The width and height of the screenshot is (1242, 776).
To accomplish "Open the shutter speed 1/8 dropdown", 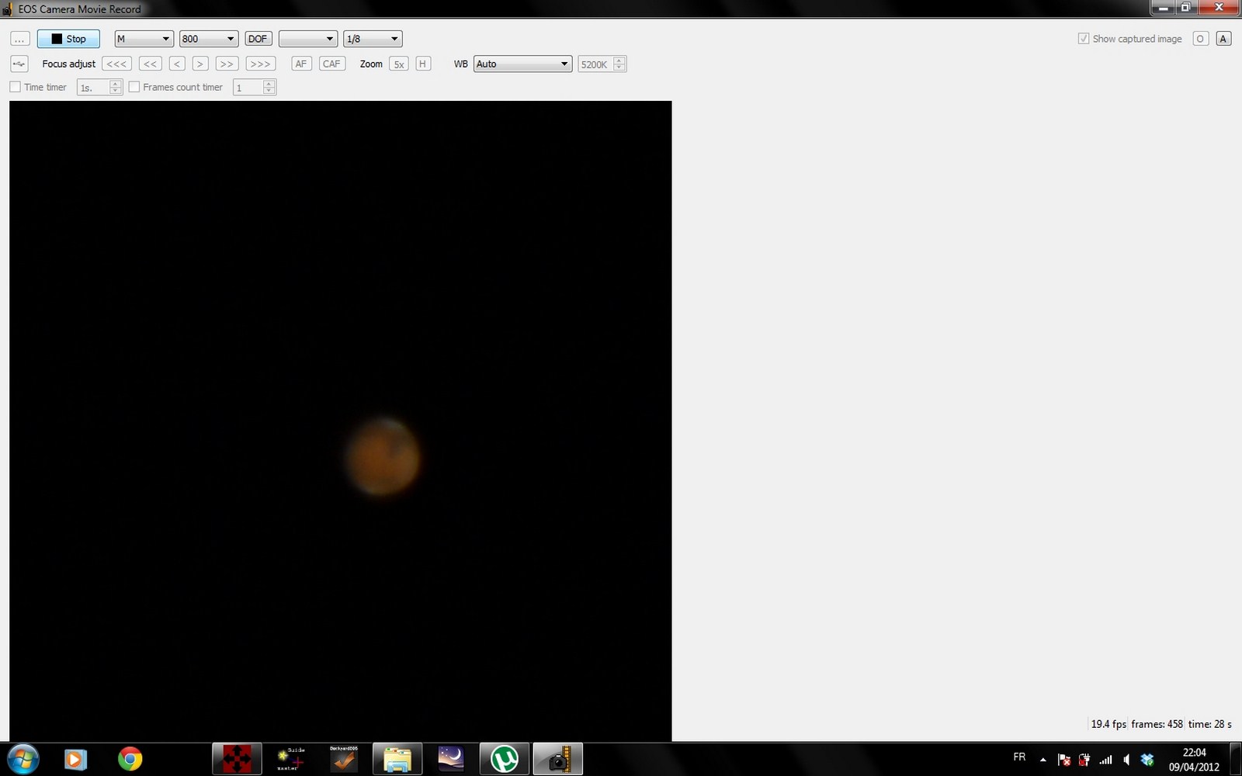I will [373, 39].
